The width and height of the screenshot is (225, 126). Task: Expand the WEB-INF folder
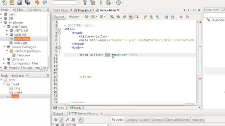click(7, 35)
